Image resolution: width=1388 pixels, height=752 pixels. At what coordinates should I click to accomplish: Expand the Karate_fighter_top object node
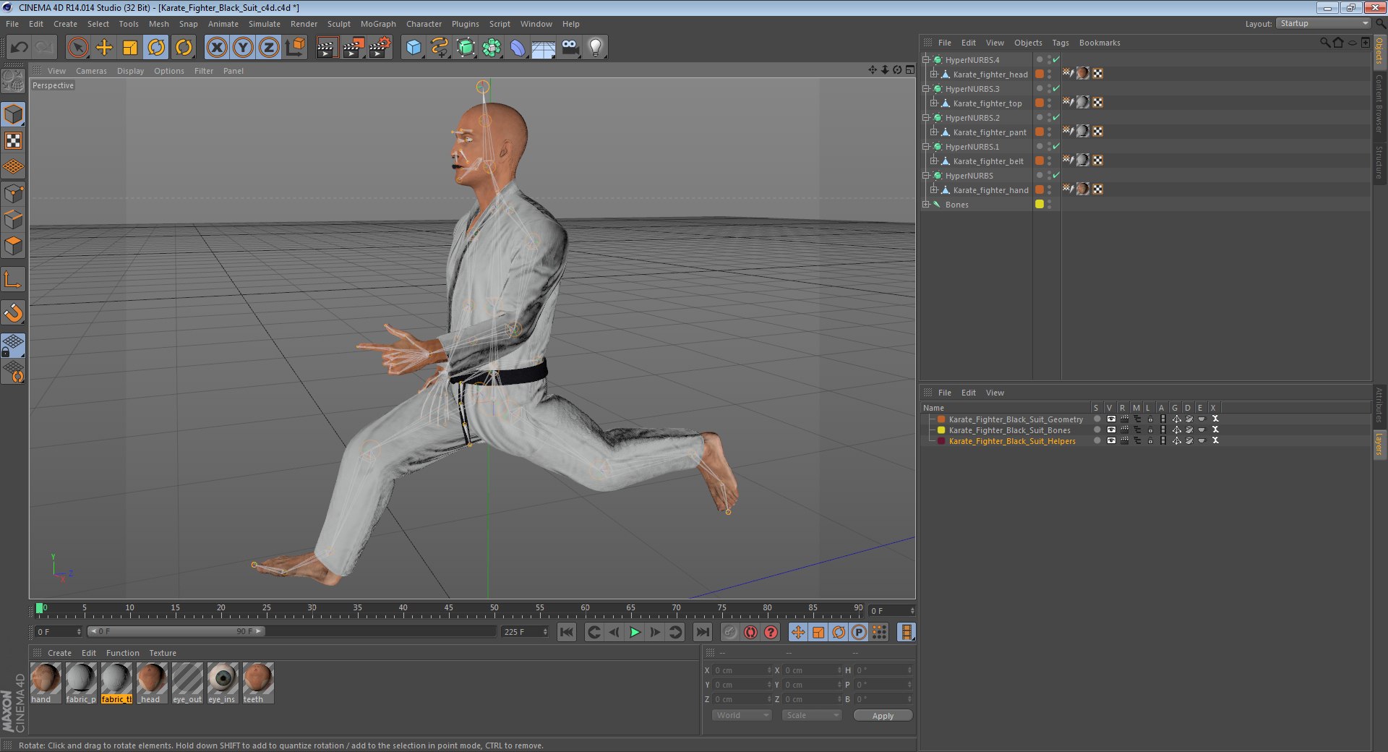click(933, 103)
